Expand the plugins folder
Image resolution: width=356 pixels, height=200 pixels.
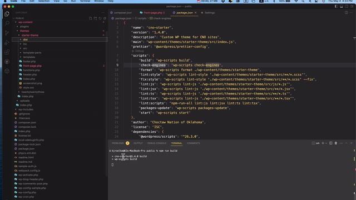pos(24,27)
